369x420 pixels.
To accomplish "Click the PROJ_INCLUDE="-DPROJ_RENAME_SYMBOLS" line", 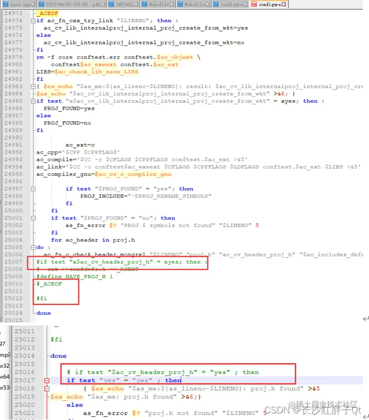I will pyautogui.click(x=145, y=196).
